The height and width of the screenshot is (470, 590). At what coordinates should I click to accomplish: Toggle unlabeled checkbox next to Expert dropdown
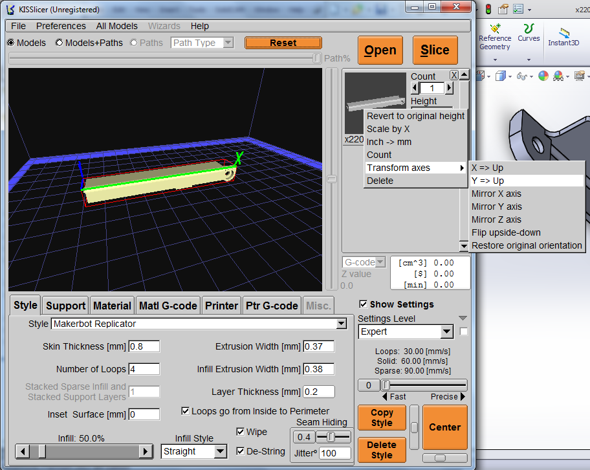pos(464,331)
